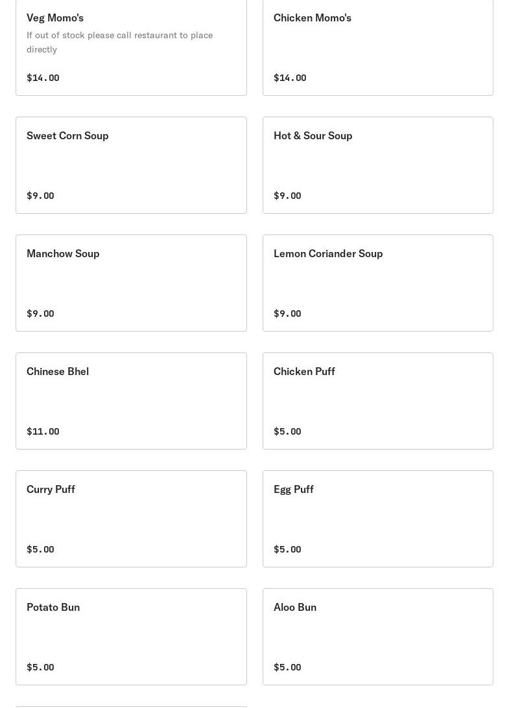Pick the Lemon Coriander Soup item
509x708 pixels.
(x=377, y=282)
